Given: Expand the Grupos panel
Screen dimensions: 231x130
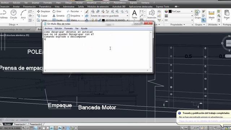Looking at the screenshot, I should (x=200, y=25).
